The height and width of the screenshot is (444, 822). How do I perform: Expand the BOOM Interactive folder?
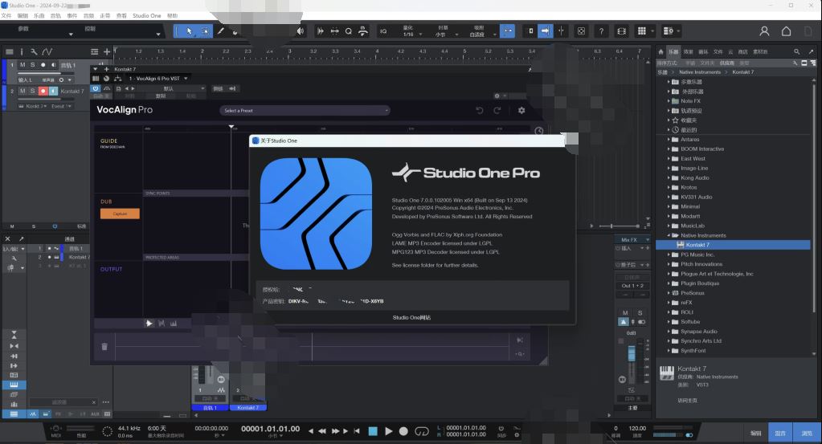pos(669,149)
